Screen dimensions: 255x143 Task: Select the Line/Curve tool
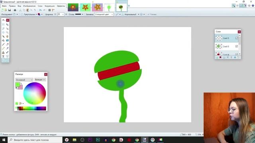[x=7, y=56]
